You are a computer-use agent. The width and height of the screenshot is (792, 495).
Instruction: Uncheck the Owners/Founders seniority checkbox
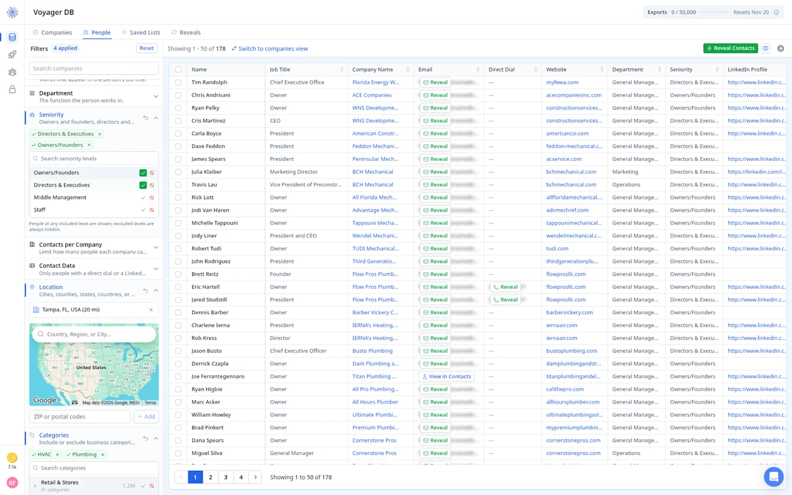143,173
